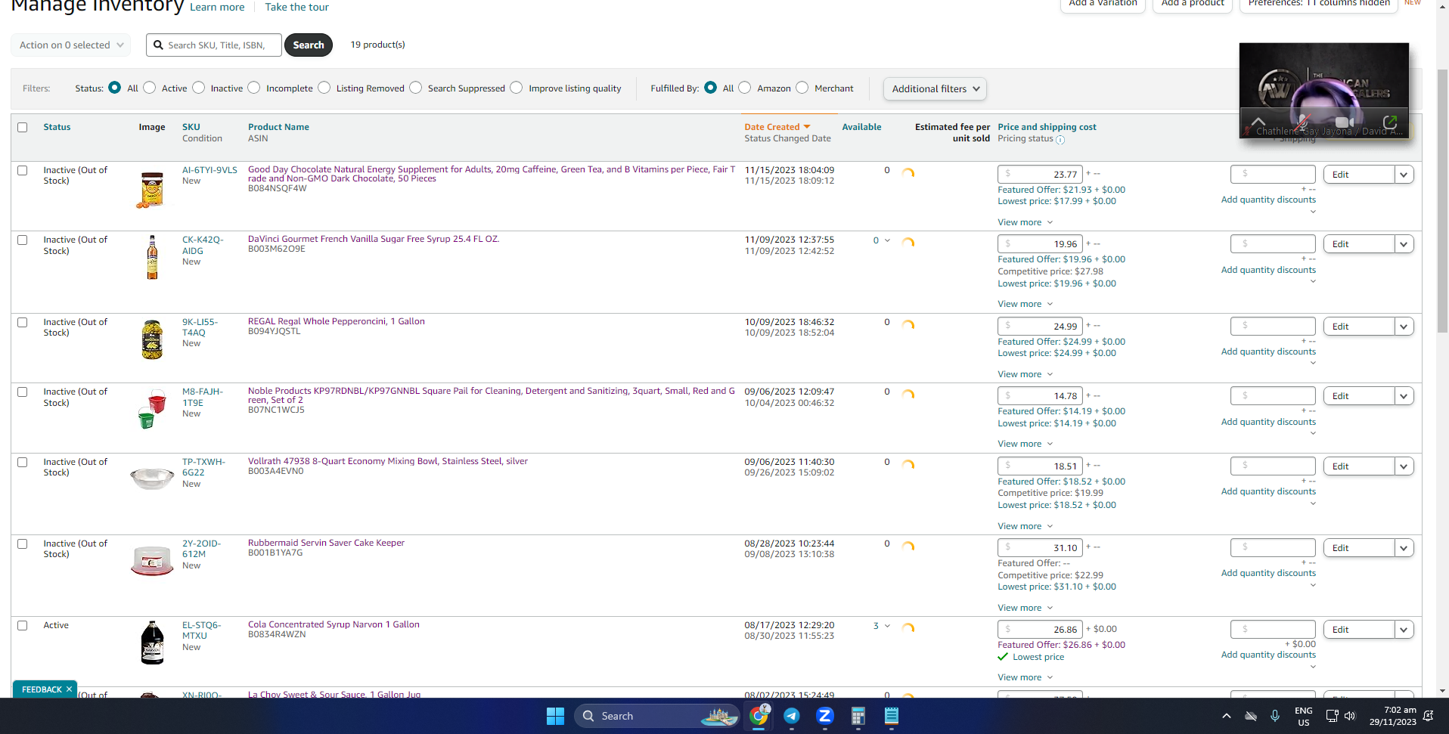
Task: Click the Available column header
Action: click(861, 128)
